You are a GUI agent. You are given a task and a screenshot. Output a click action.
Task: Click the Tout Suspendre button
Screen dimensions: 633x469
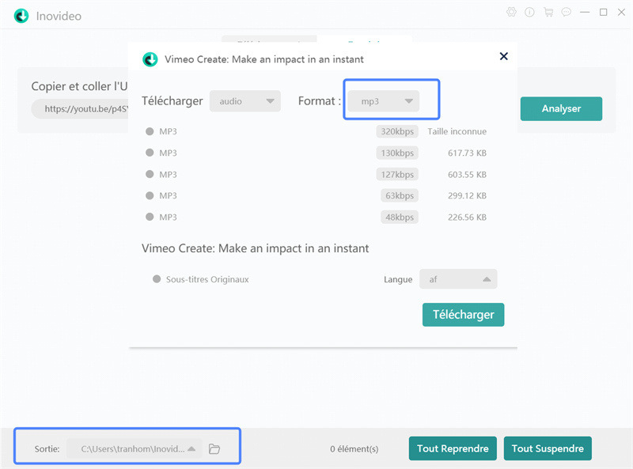click(x=548, y=448)
